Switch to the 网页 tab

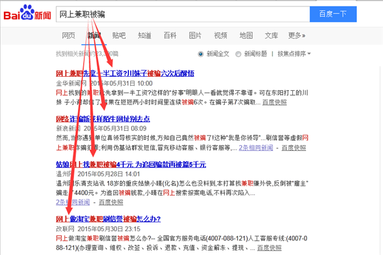click(68, 36)
